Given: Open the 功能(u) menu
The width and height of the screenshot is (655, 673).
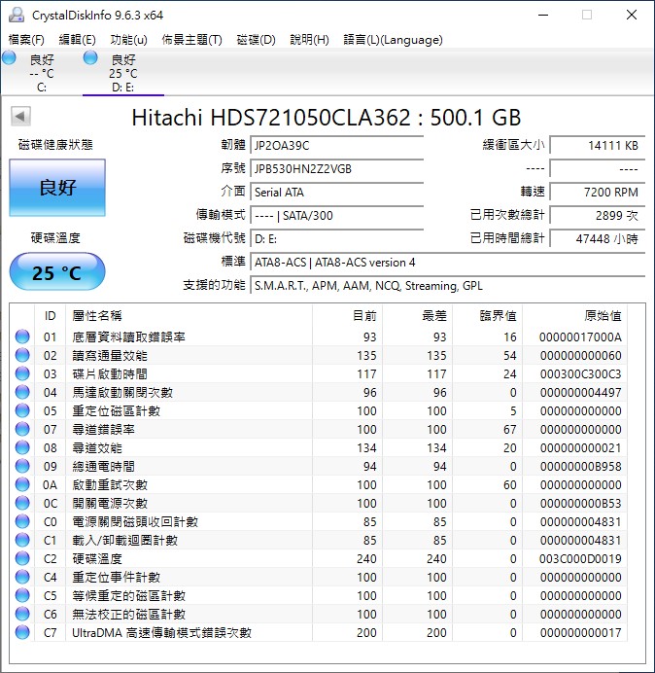Looking at the screenshot, I should pos(128,40).
